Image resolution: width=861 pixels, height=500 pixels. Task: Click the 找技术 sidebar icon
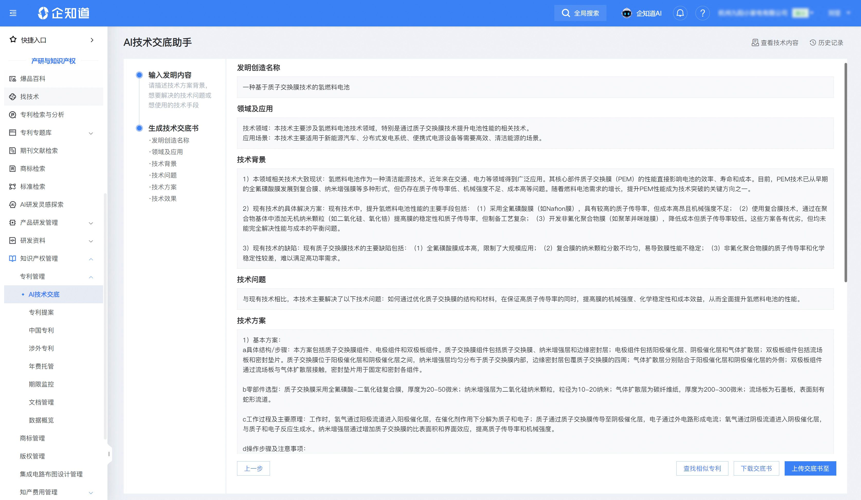pyautogui.click(x=13, y=97)
